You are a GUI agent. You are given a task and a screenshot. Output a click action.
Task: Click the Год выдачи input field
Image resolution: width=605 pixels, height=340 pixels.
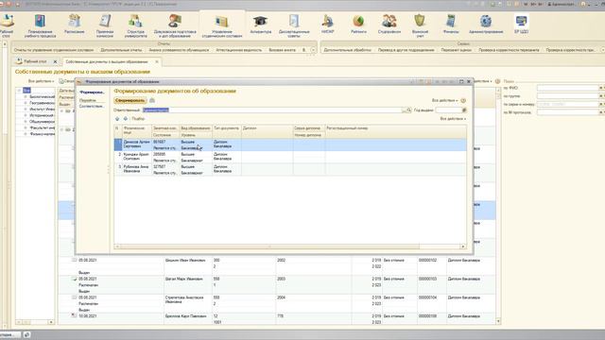[448, 110]
